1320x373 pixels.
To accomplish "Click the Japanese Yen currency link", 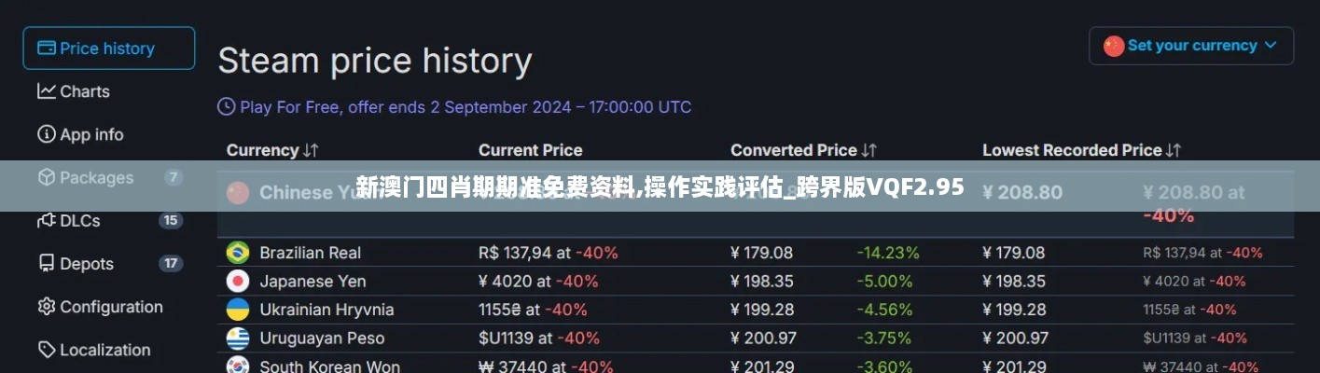I will [x=313, y=281].
